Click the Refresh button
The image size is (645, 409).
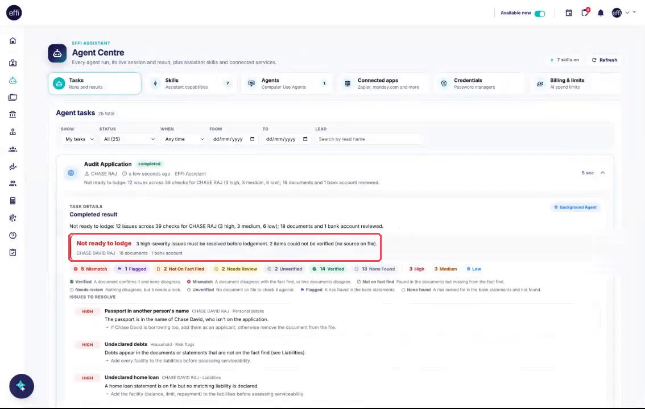604,60
